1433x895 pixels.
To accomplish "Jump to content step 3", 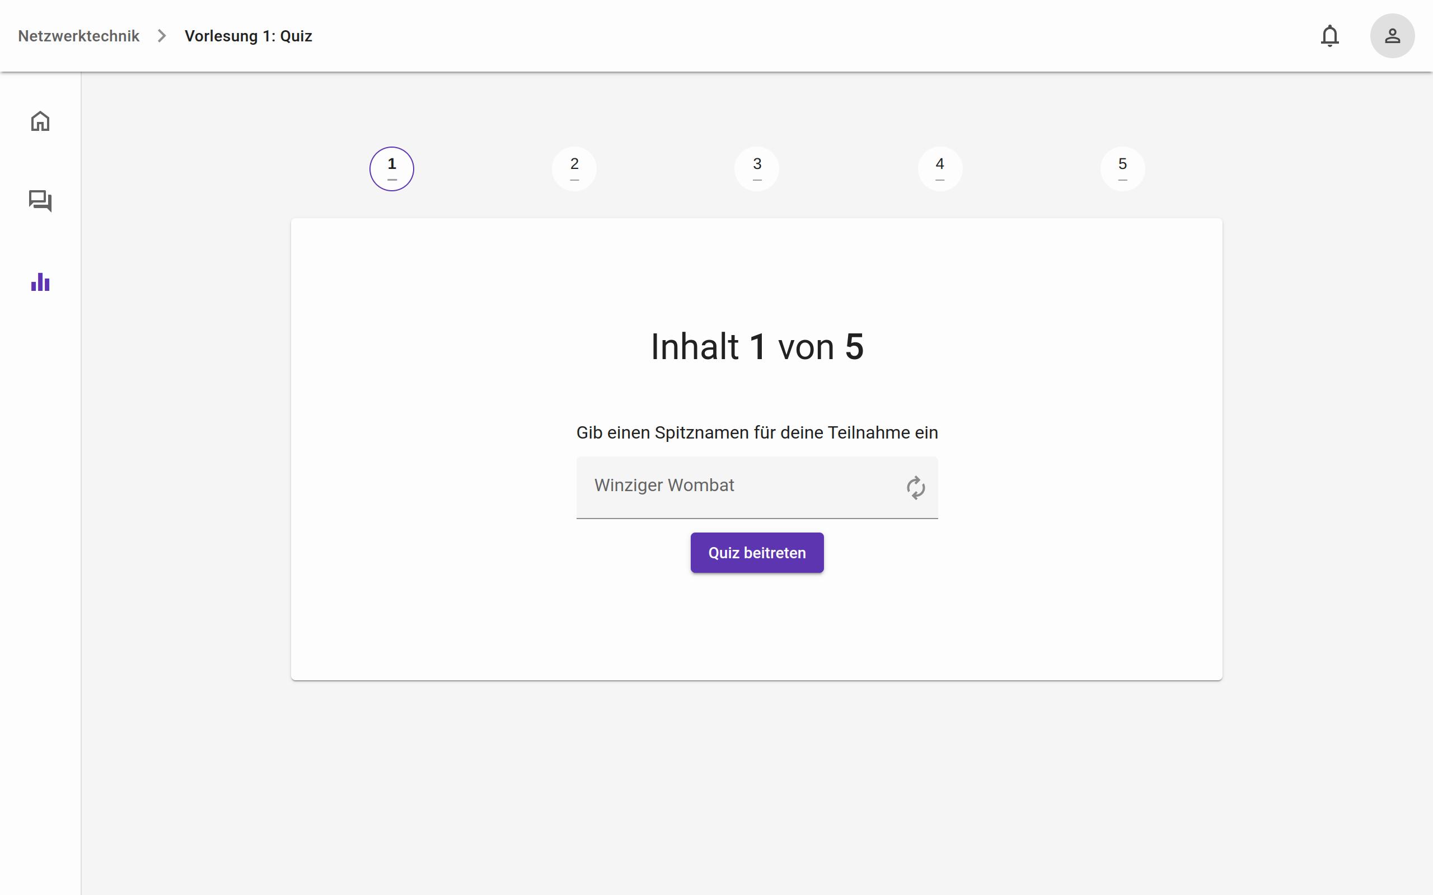I will point(757,168).
